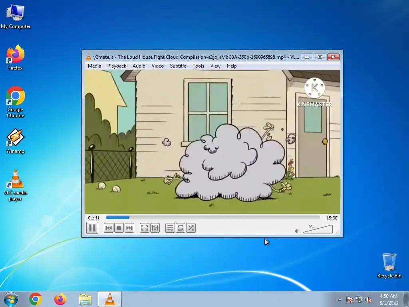
Task: Open the View menu
Action: click(x=215, y=66)
